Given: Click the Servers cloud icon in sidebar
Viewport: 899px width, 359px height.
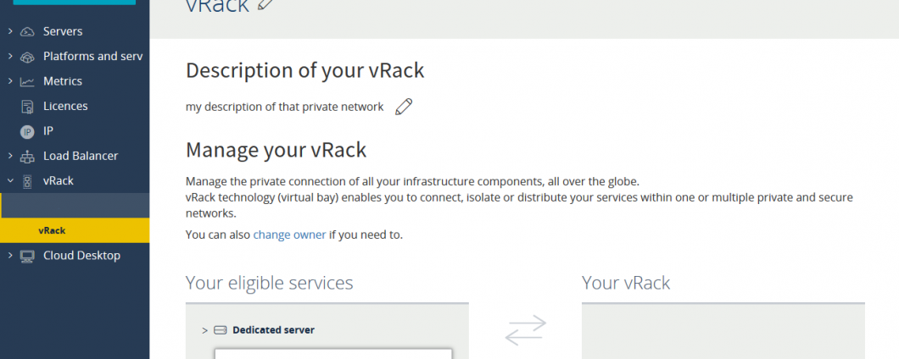Looking at the screenshot, I should (x=27, y=32).
